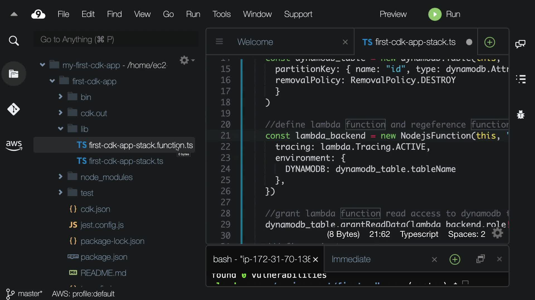Collapse the lib folder
Image resolution: width=535 pixels, height=300 pixels.
(60, 129)
